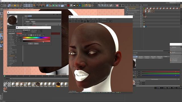
Task: Switch to the Basic tab in Material Editor
Action: point(26,16)
